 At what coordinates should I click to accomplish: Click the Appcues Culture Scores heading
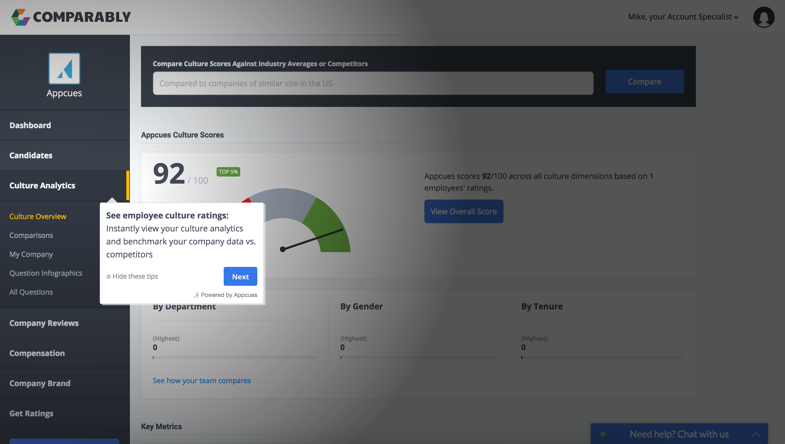click(x=182, y=135)
